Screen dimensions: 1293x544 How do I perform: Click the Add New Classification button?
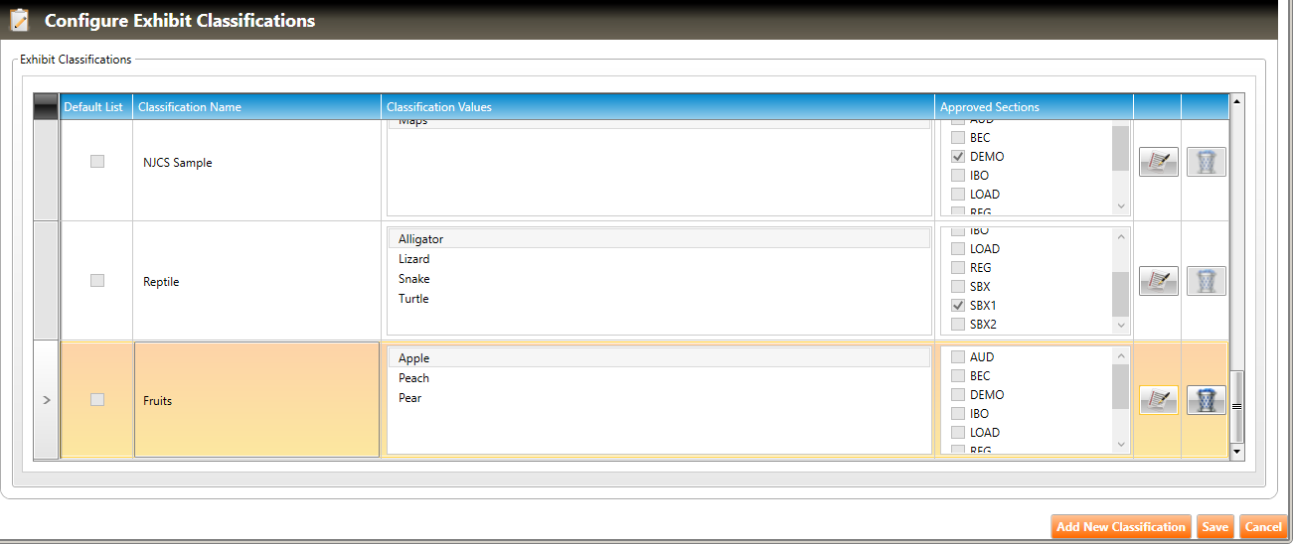point(1121,527)
